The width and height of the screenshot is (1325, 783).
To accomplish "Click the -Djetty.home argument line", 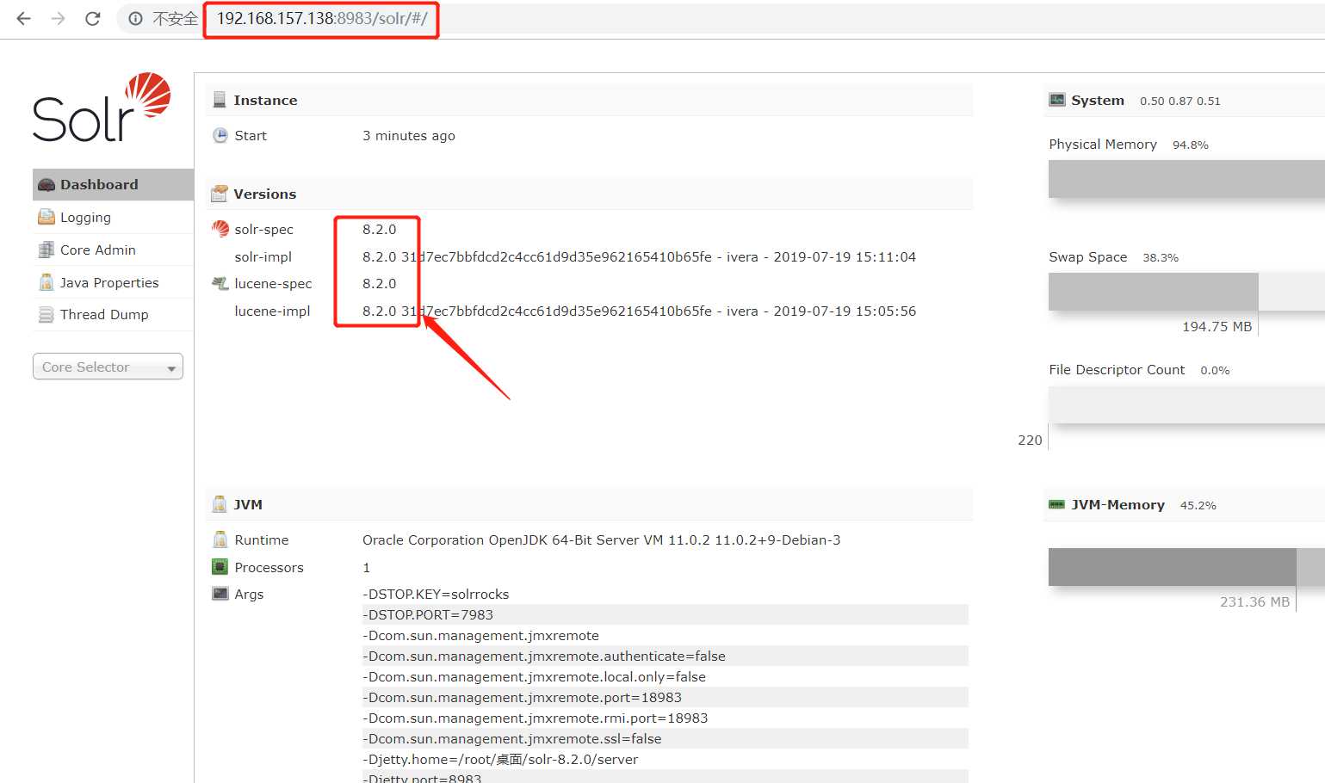I will tap(500, 759).
